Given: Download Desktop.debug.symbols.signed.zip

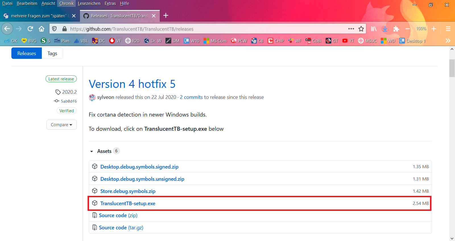Looking at the screenshot, I should pos(139,167).
